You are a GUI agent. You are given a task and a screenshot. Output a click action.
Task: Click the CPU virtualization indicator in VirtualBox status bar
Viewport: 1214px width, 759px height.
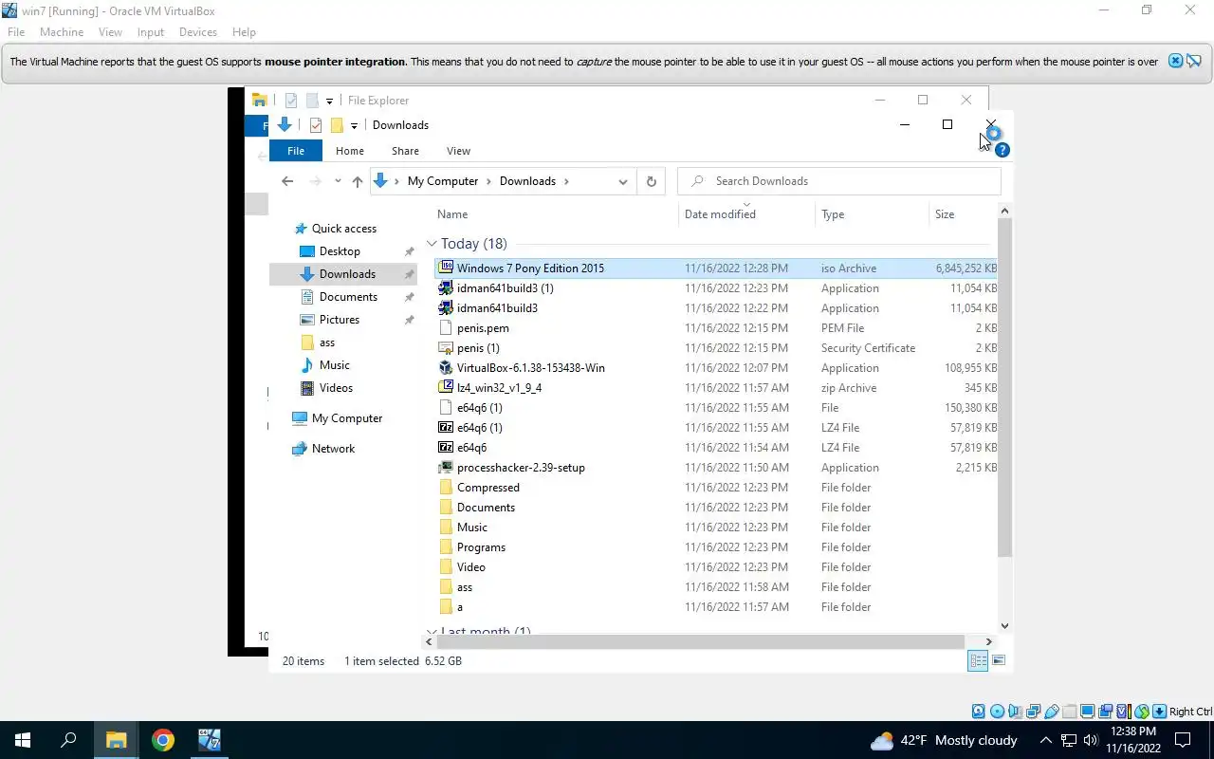click(1124, 712)
